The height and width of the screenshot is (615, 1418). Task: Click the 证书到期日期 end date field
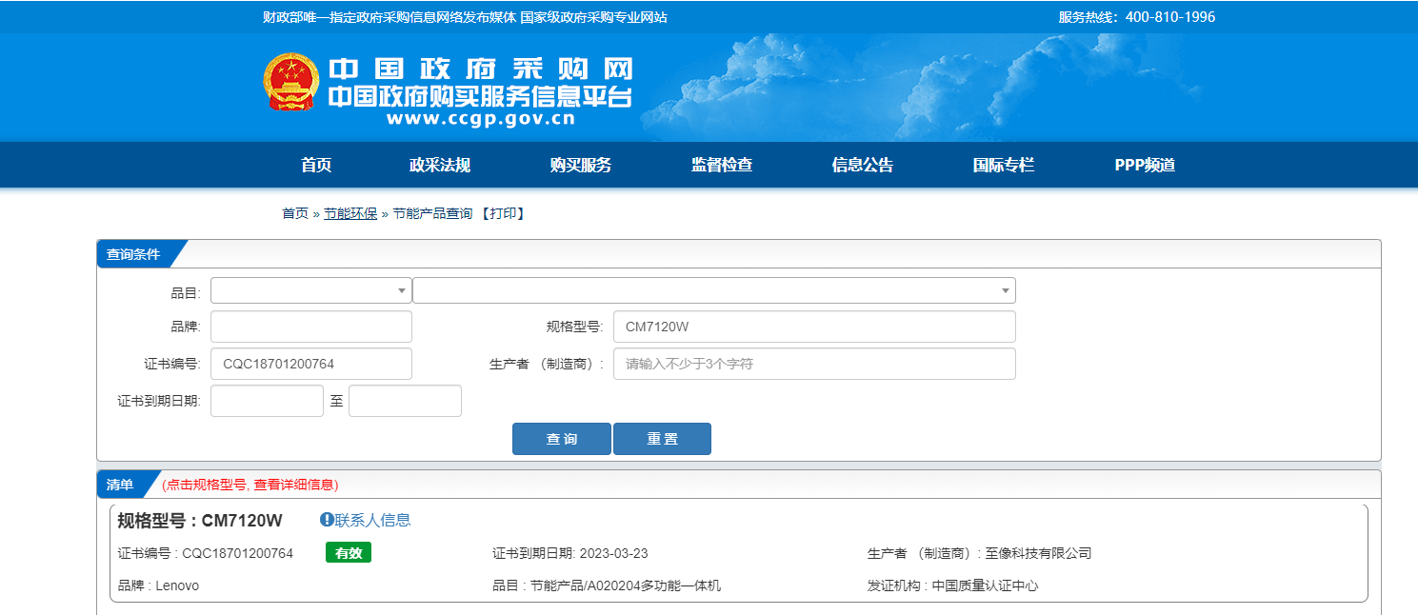(x=405, y=401)
